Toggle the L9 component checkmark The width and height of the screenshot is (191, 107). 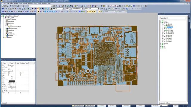(x=166, y=26)
